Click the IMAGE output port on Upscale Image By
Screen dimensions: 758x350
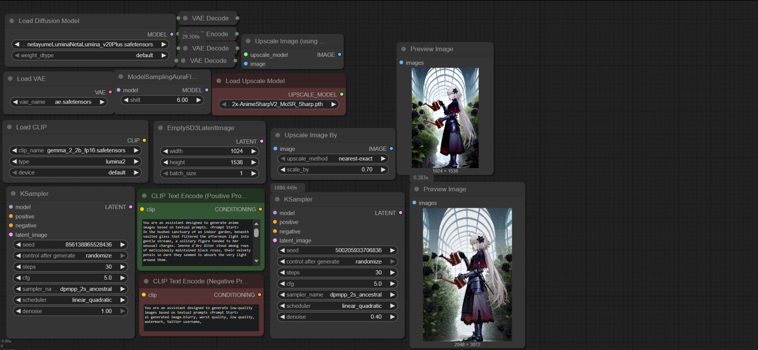point(392,148)
